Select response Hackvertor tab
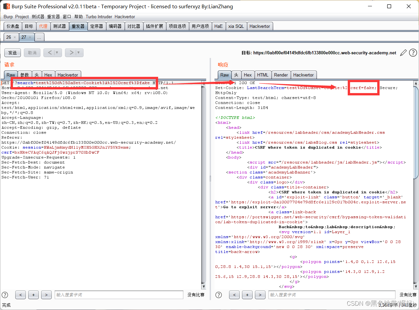419x310 pixels. (303, 75)
